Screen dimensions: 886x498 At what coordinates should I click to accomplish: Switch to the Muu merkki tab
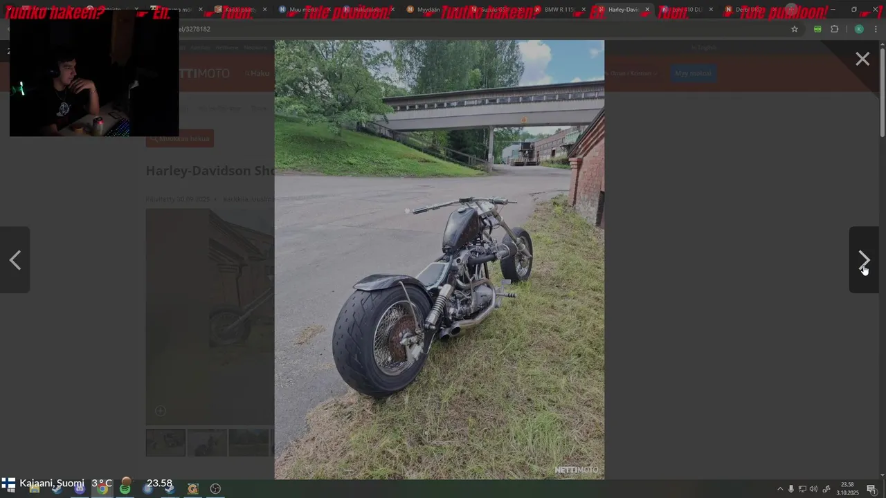tap(302, 10)
